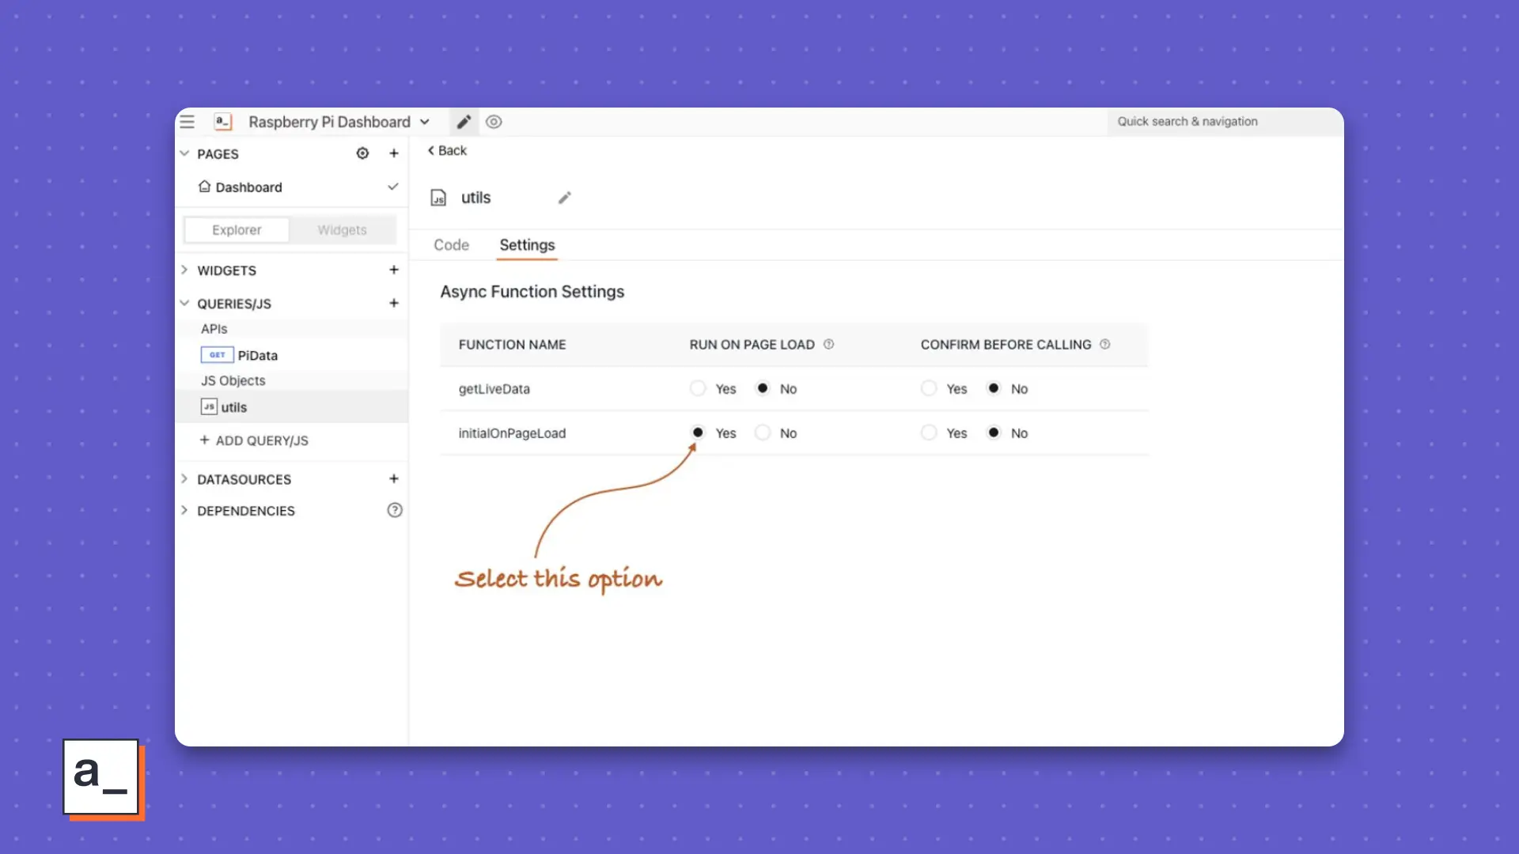Click the utils item in JS Objects tree

click(233, 406)
